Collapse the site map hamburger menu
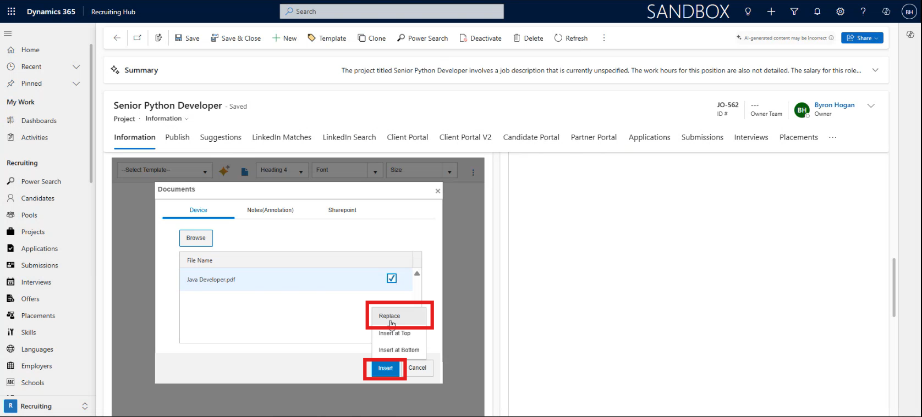 click(8, 34)
